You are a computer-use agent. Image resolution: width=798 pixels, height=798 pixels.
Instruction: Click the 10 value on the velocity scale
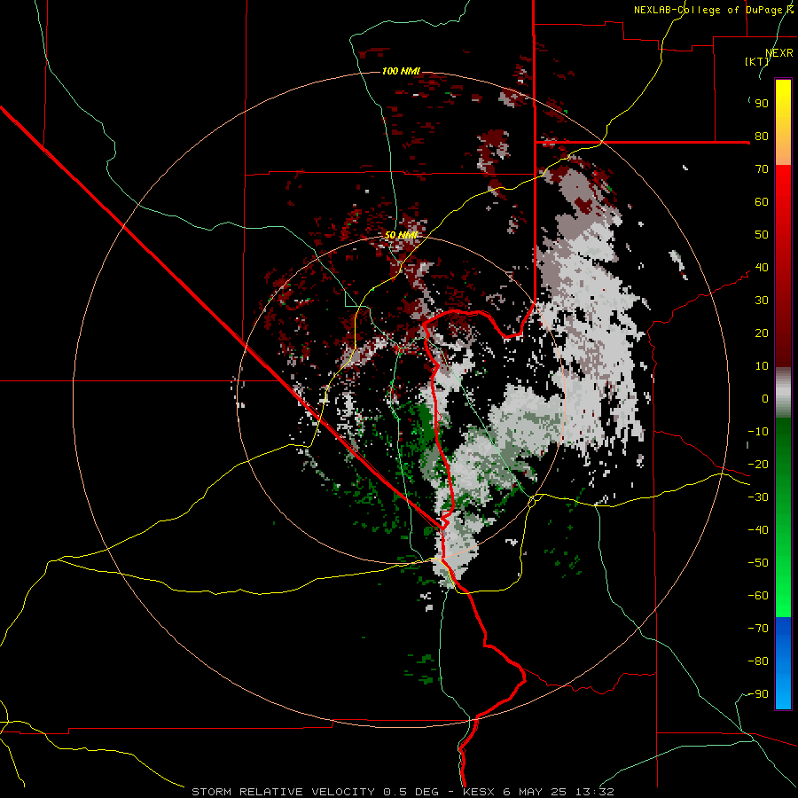tap(762, 366)
